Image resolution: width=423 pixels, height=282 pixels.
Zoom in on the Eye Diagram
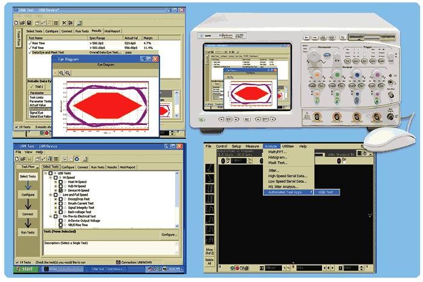point(61,73)
